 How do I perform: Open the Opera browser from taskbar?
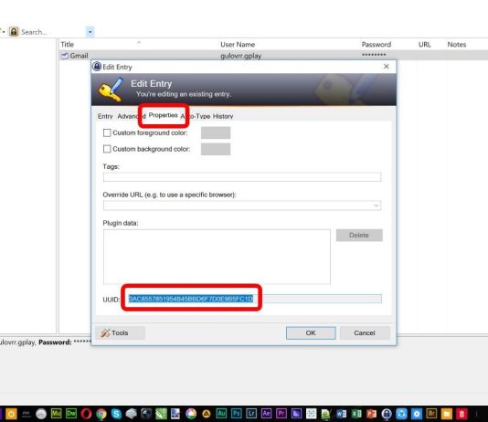[86, 414]
